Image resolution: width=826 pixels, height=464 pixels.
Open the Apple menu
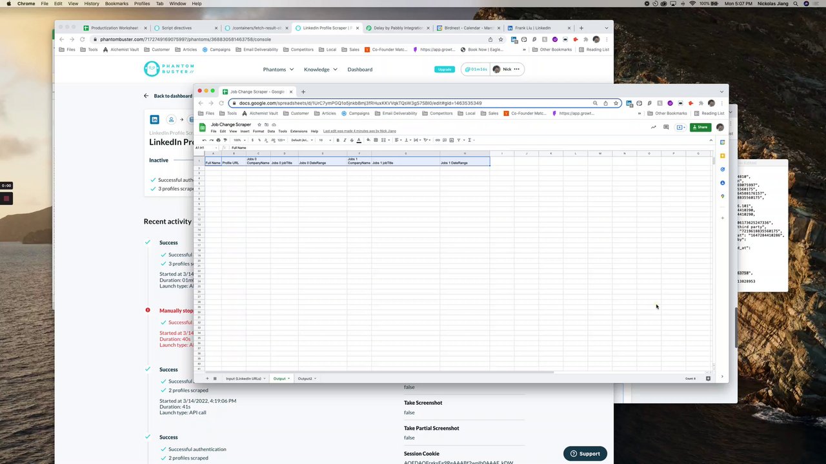8,3
